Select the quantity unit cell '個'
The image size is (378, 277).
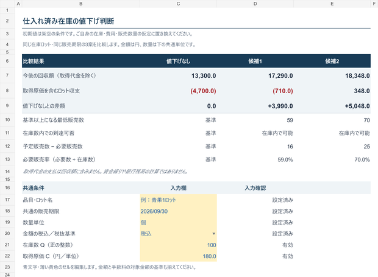(x=179, y=222)
